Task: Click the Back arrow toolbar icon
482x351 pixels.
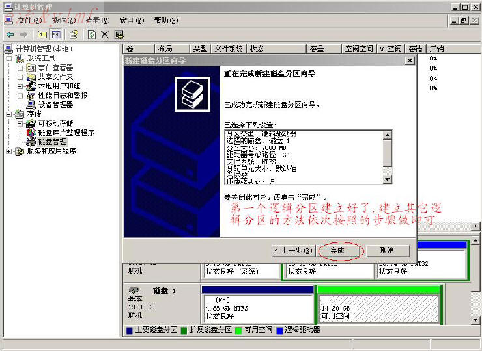Action: [x=10, y=34]
